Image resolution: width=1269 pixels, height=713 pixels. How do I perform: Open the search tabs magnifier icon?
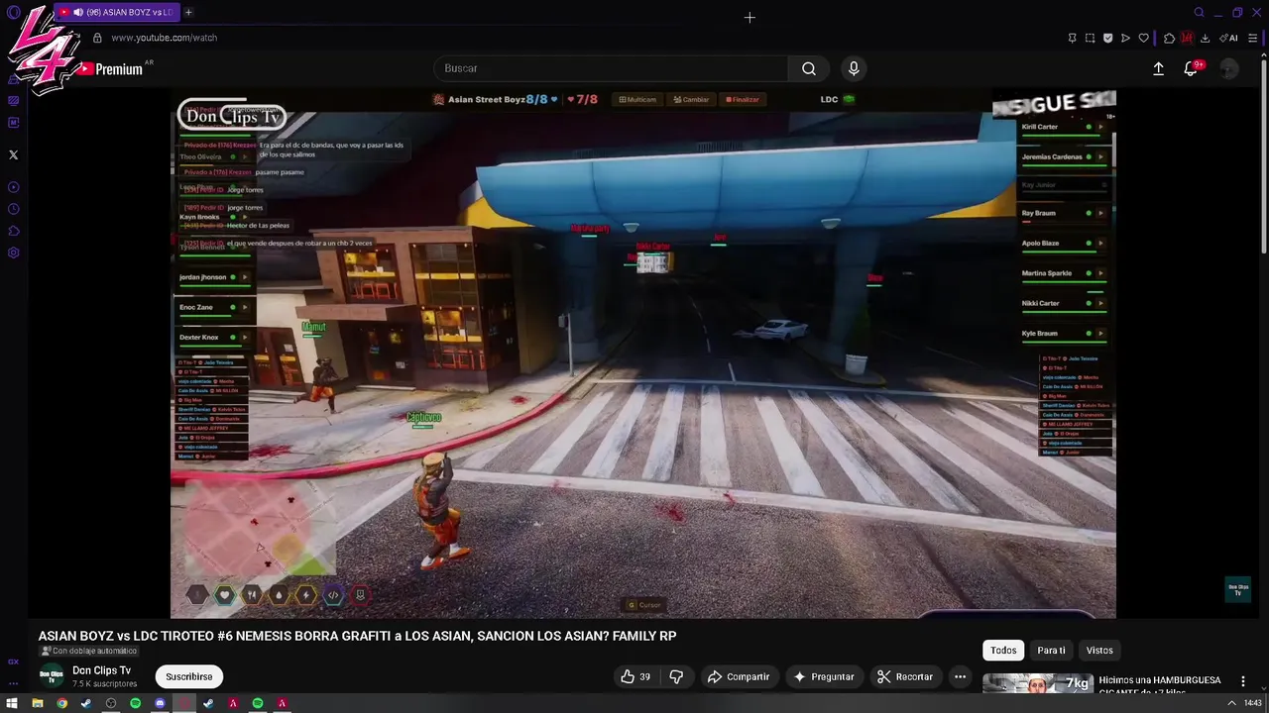pos(1199,12)
